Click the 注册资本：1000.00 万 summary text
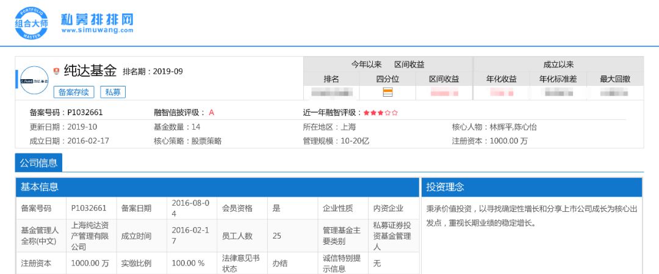The width and height of the screenshot is (659, 274). 489,141
